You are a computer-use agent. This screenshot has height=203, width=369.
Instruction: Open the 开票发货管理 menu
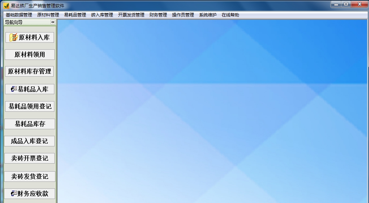point(131,15)
